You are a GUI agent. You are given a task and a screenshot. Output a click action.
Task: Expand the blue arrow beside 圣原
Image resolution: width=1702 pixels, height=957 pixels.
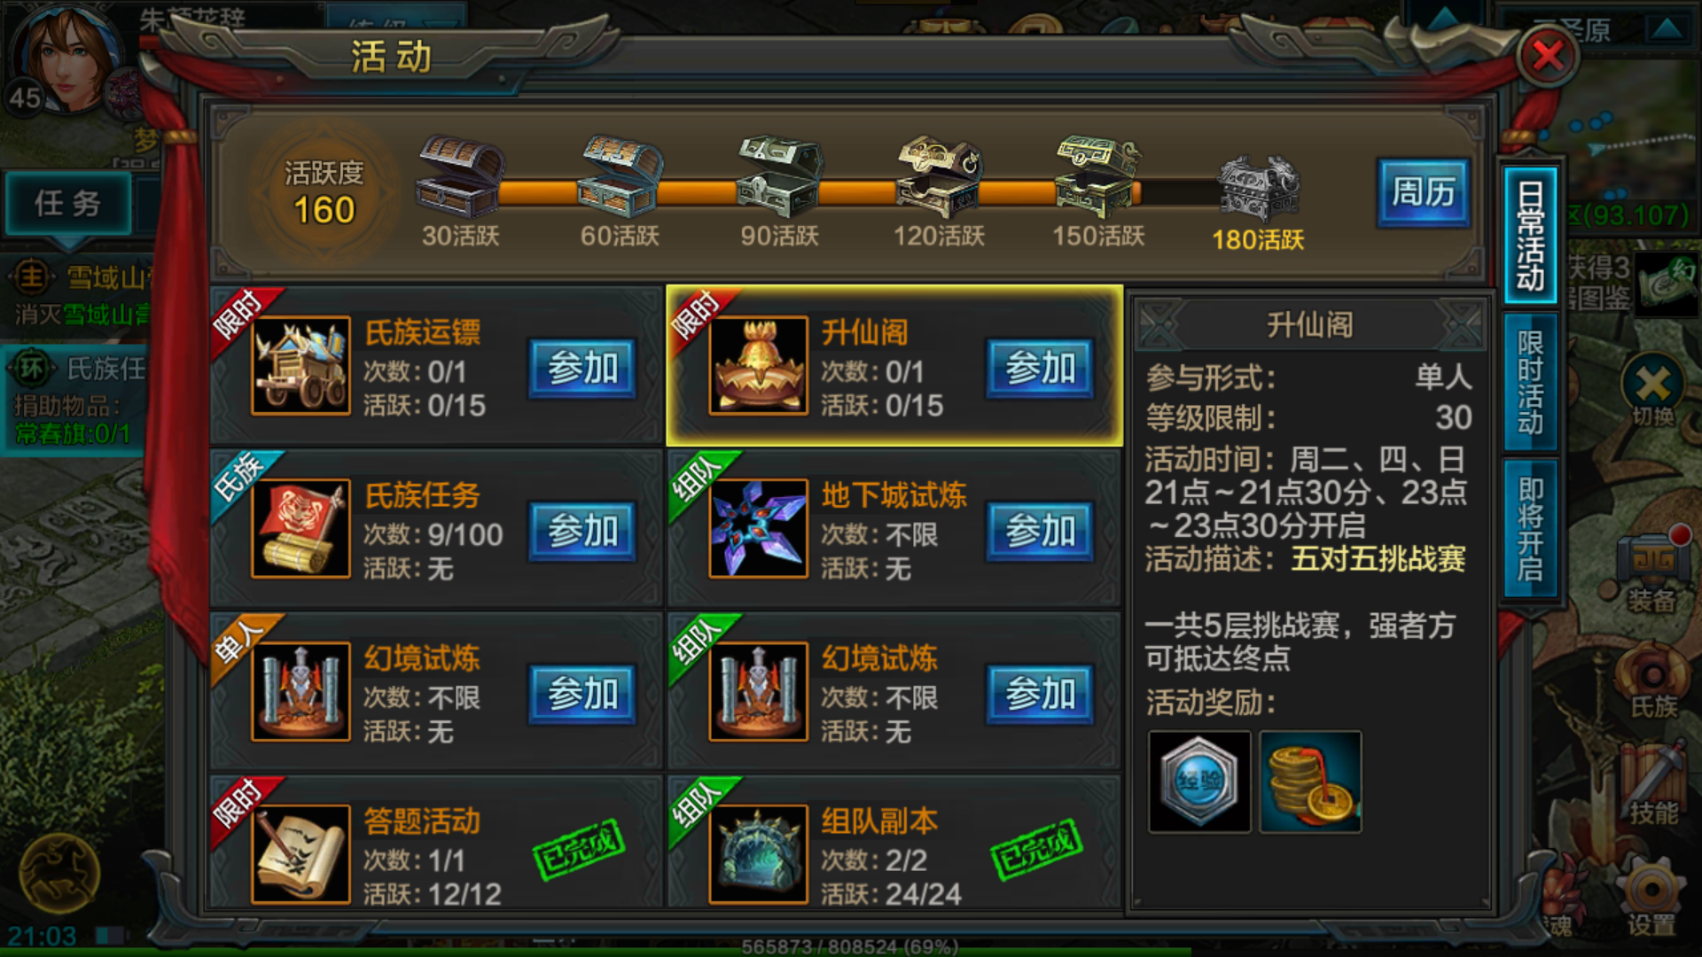point(1667,28)
